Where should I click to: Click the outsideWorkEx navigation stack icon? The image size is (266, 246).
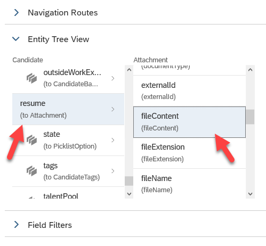click(x=31, y=78)
